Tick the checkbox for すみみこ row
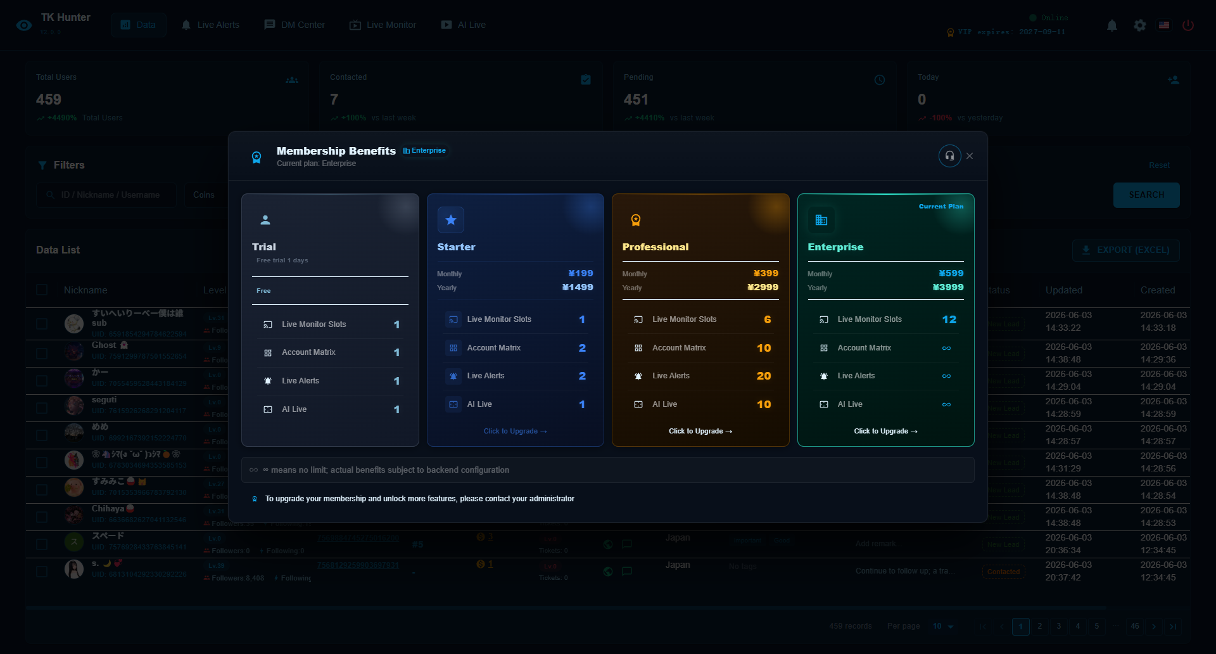1216x654 pixels. coord(42,490)
